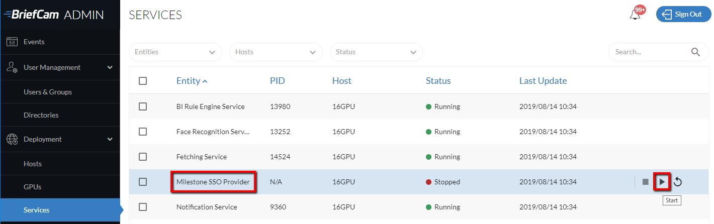Viewport: 714px width, 224px height.
Task: Click the Events sidebar icon
Action: pyautogui.click(x=13, y=42)
